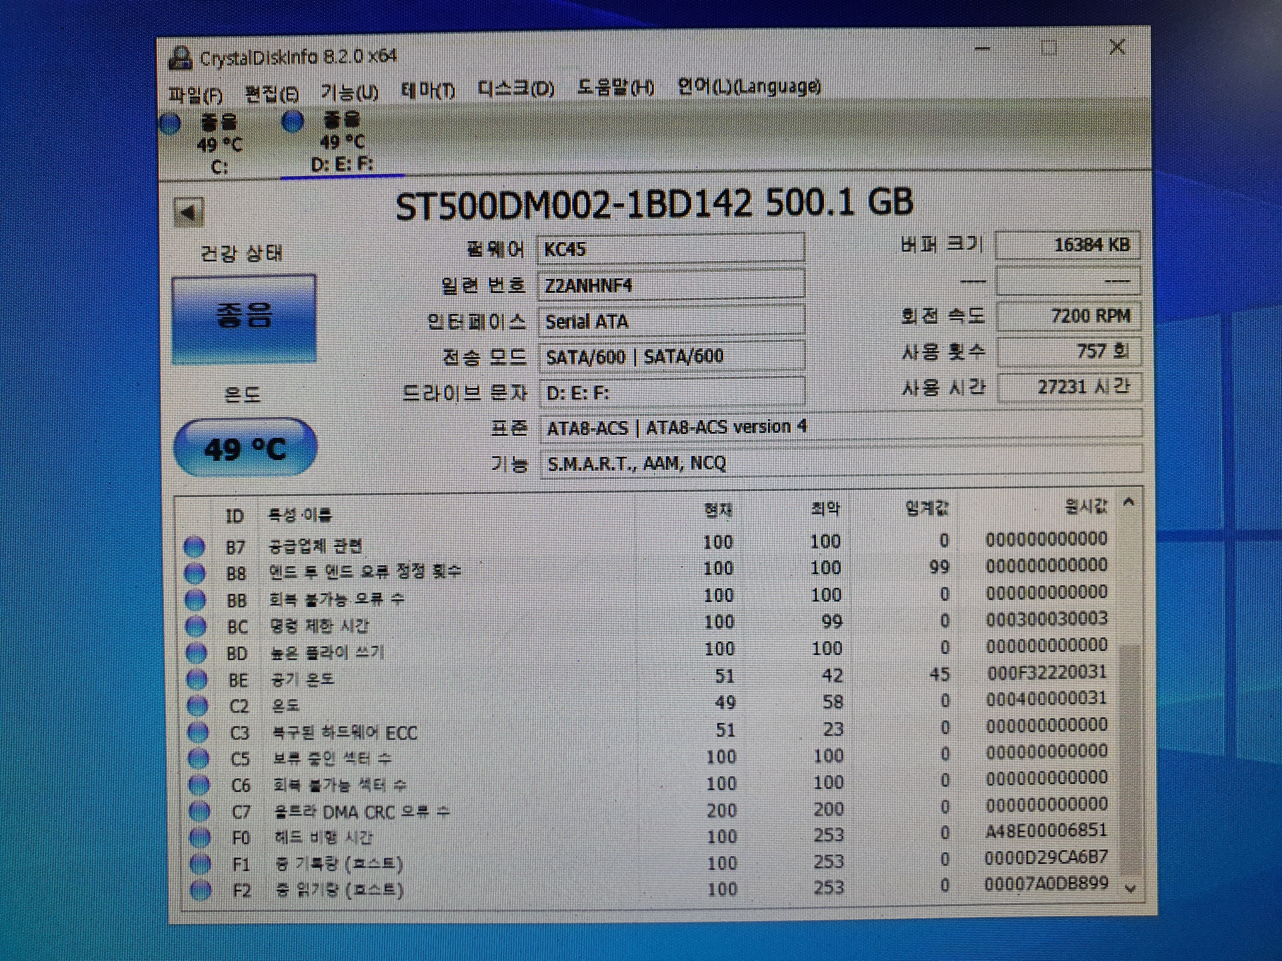Click the status orb for row F1

(x=201, y=864)
